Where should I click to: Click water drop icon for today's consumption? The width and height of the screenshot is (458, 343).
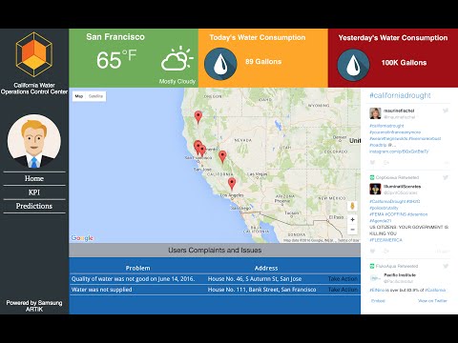point(220,64)
